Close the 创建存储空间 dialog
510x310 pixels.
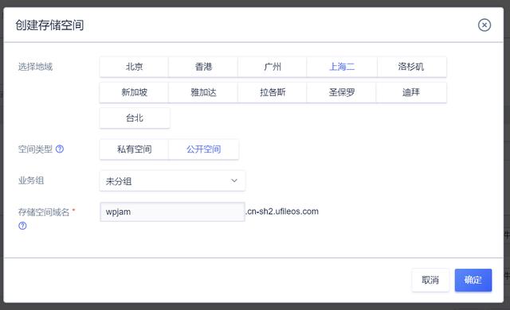pos(484,25)
